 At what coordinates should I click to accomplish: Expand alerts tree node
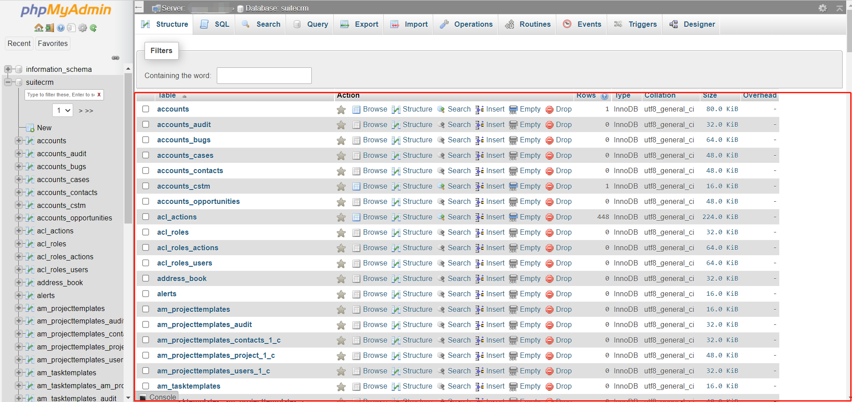19,295
